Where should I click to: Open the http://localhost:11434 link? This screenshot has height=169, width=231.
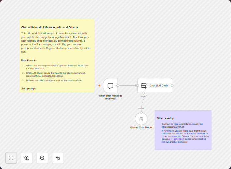pos(173,127)
